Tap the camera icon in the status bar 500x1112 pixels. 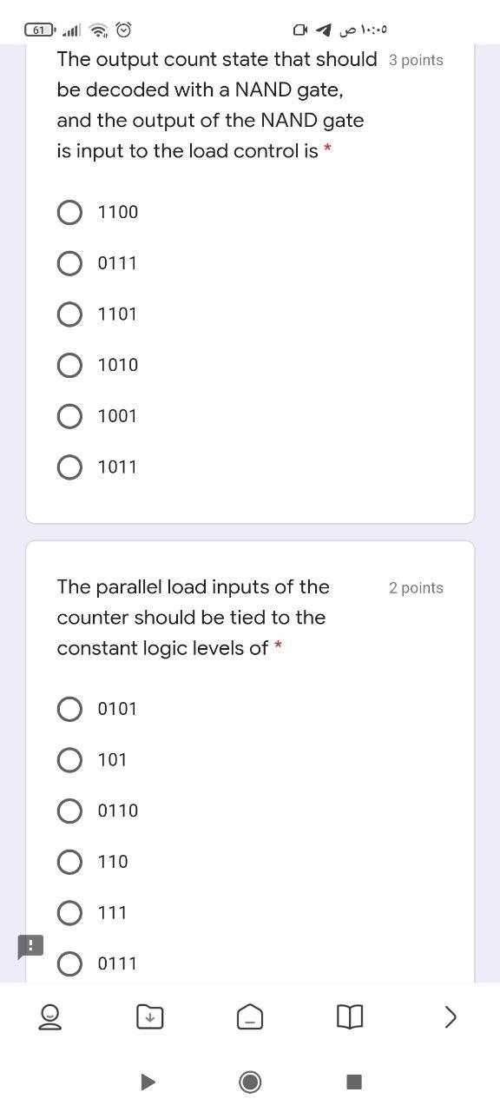pyautogui.click(x=299, y=30)
